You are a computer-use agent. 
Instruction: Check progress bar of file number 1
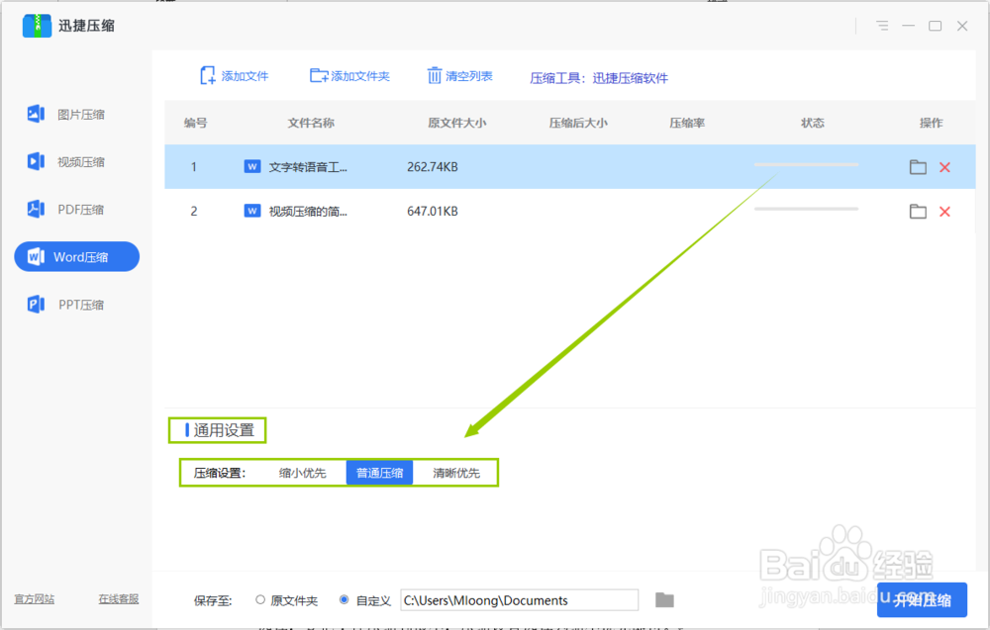[x=807, y=163]
